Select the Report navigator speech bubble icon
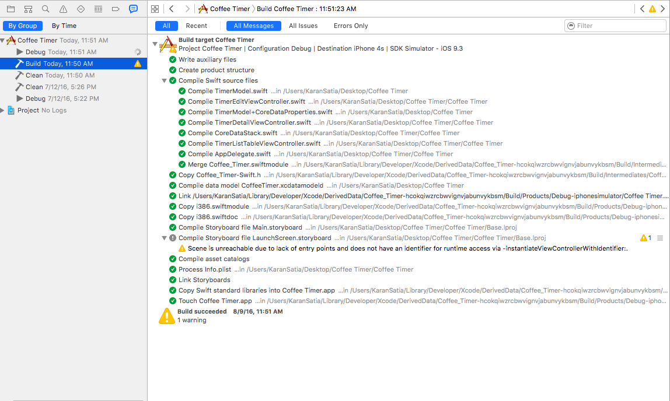The image size is (670, 401). 133,9
